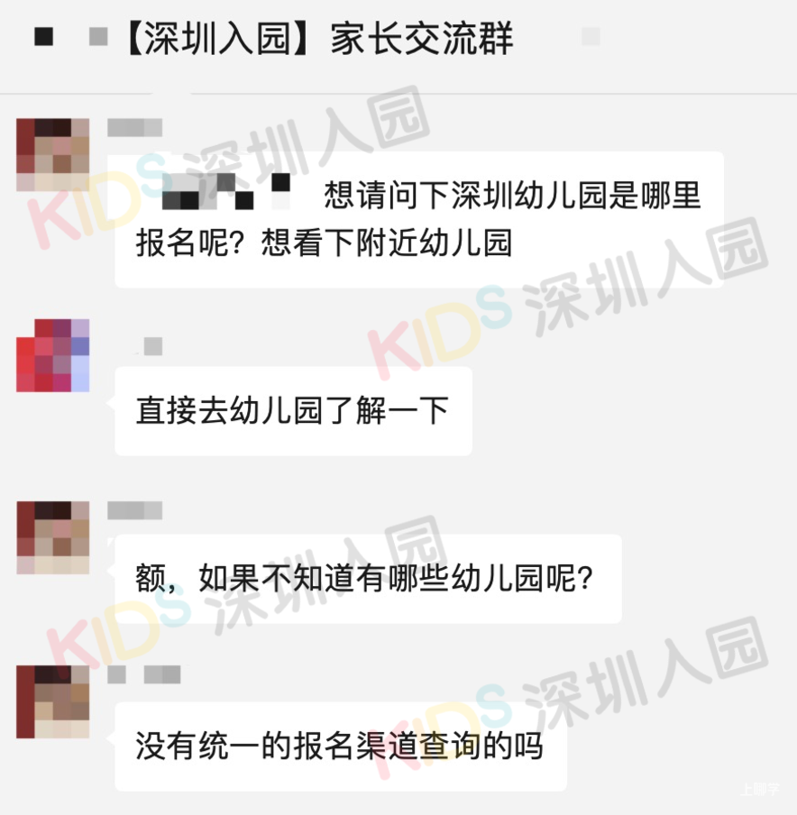This screenshot has height=815, width=797.
Task: Tap the KIDS watermark right of 直接去幼儿园了解一下
Action: tap(439, 333)
